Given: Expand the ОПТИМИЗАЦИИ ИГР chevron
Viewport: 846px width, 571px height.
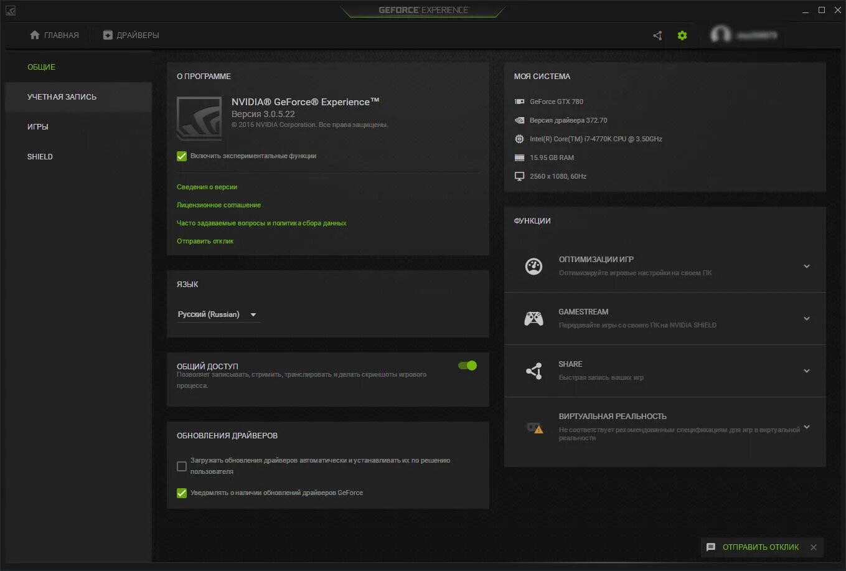Looking at the screenshot, I should 807,267.
